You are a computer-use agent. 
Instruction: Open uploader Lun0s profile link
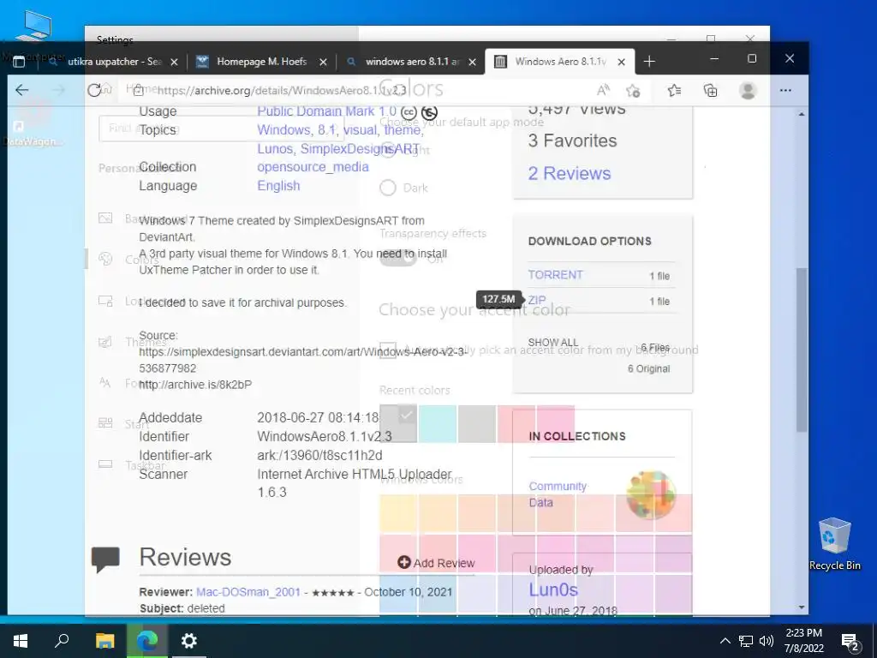pyautogui.click(x=553, y=589)
